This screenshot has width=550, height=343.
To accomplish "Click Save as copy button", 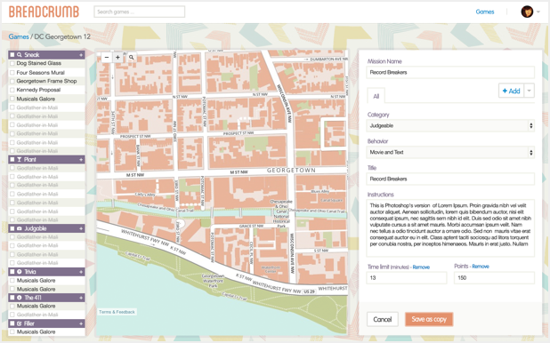I will click(x=429, y=319).
